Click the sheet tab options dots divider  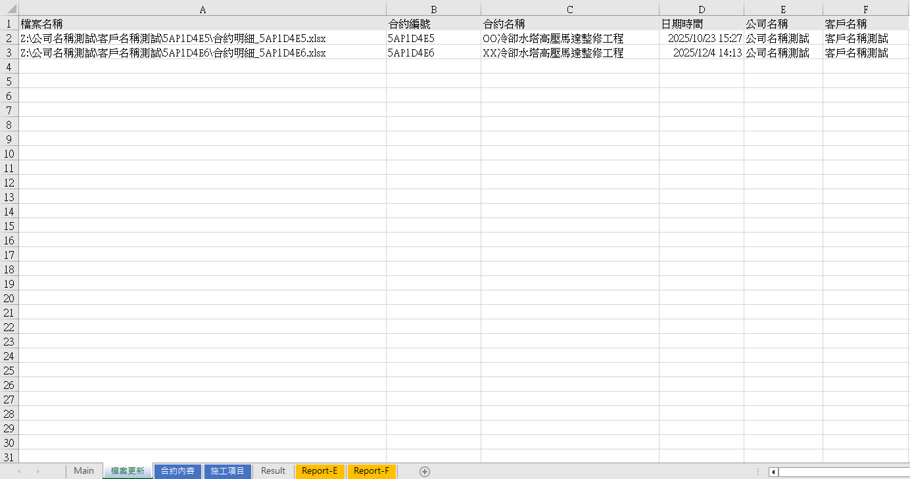click(x=757, y=471)
